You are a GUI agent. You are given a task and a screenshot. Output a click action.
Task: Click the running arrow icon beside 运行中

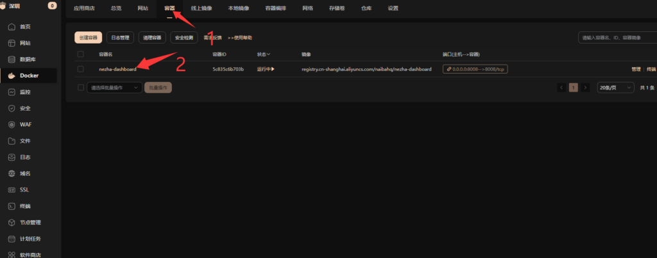point(273,69)
